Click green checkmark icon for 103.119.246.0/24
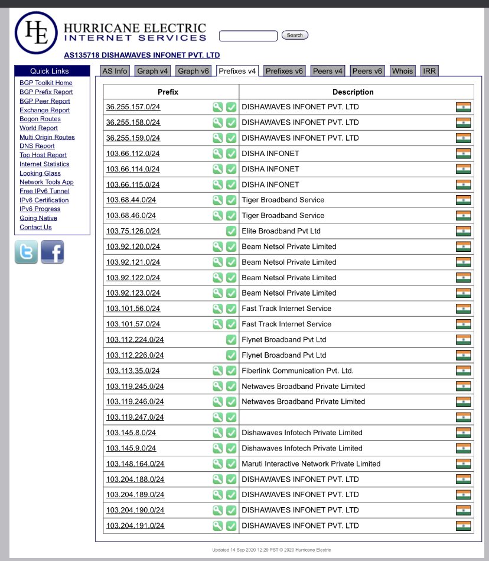The image size is (489, 561). [x=232, y=401]
